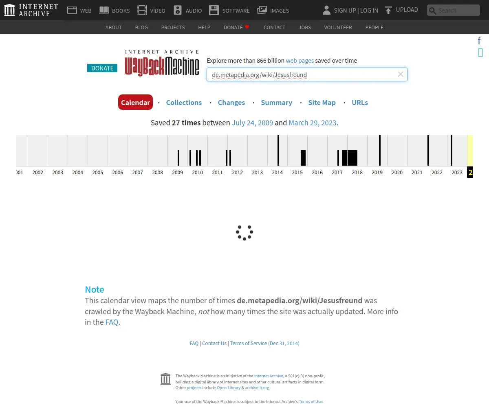Screen dimensions: 489x407
Task: Switch to the Site Map tab
Action: click(x=322, y=103)
